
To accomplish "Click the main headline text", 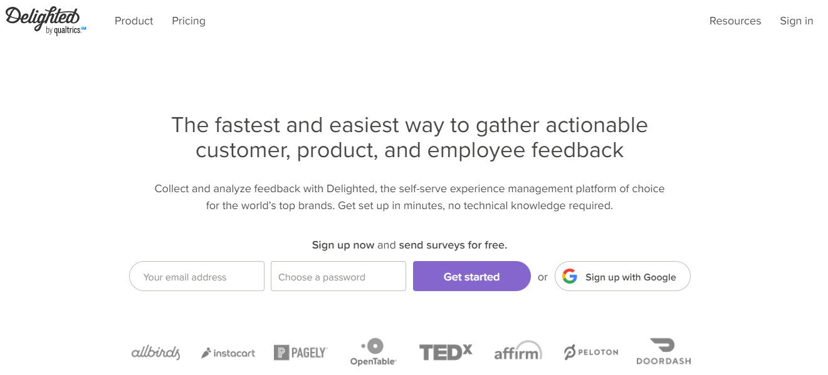I will [x=409, y=137].
